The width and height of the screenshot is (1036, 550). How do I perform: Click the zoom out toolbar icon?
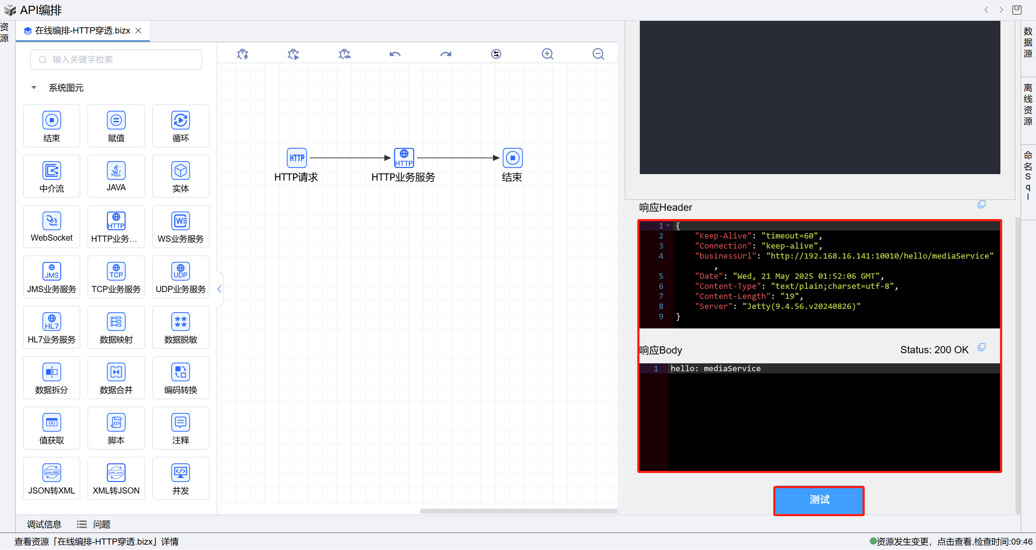click(x=598, y=54)
